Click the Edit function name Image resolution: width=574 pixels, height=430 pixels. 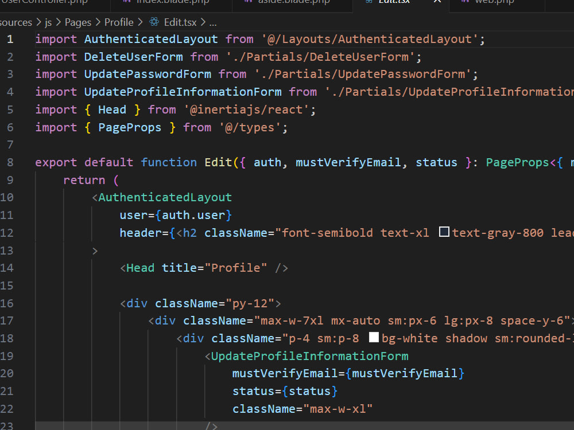pos(219,162)
